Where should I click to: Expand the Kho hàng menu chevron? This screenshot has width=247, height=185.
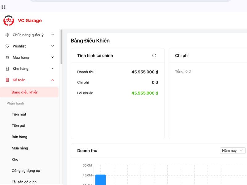pyautogui.click(x=52, y=69)
